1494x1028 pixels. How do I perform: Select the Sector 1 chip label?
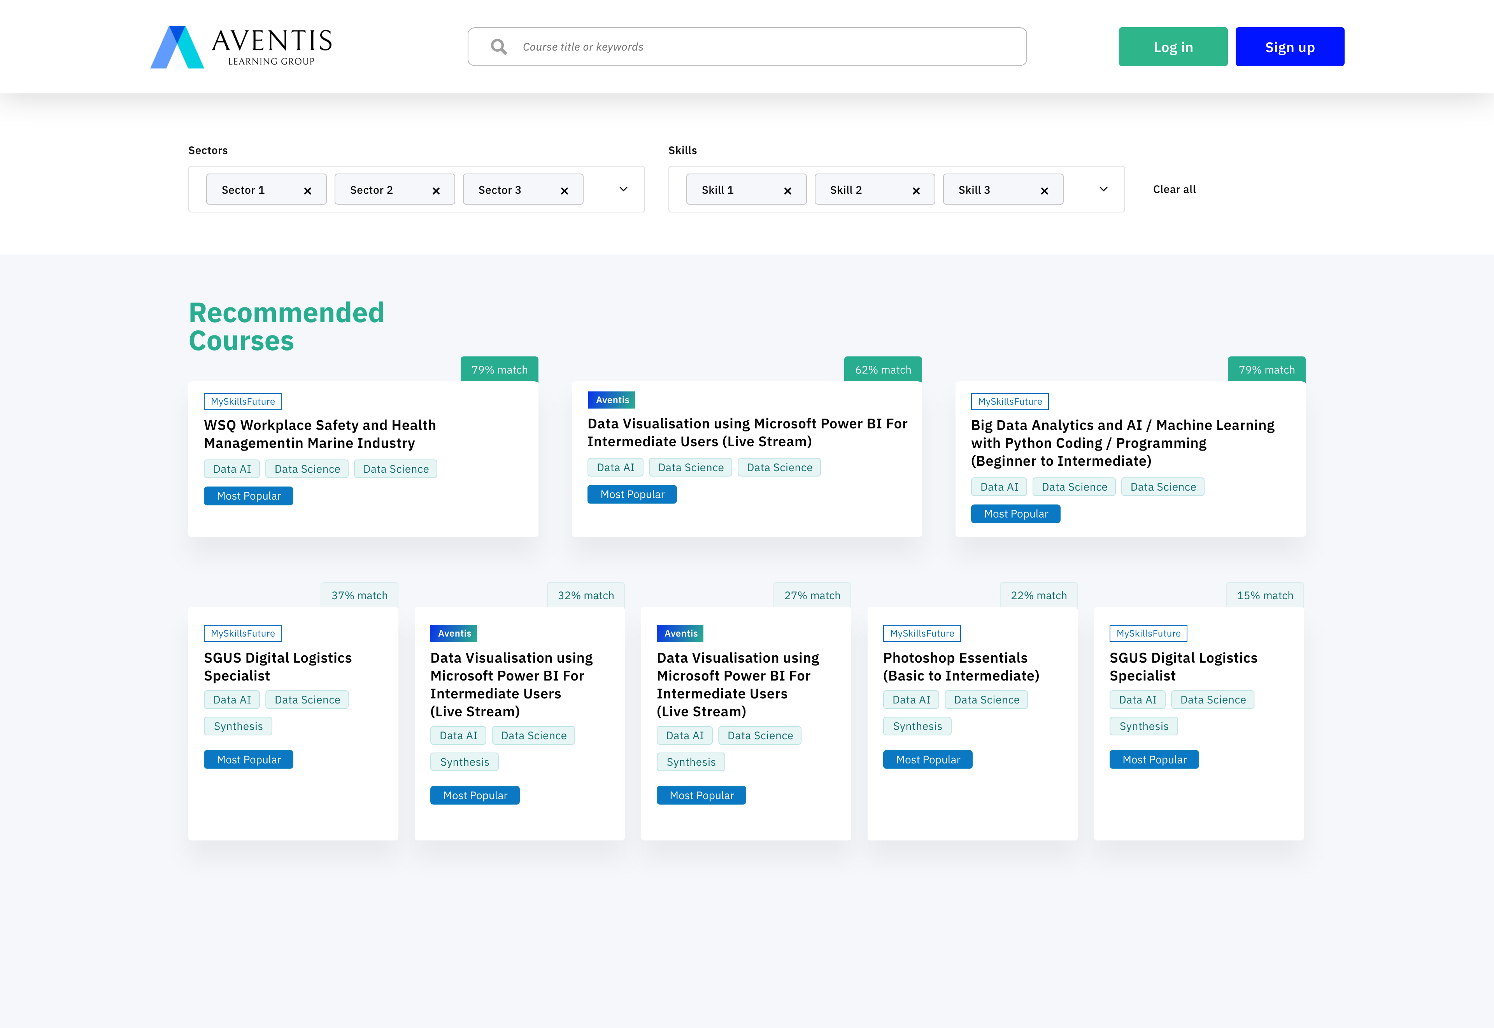(x=243, y=190)
